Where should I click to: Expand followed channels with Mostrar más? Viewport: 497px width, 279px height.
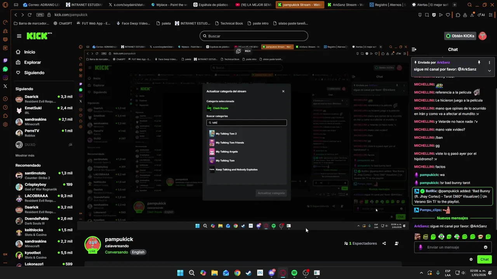[25, 155]
